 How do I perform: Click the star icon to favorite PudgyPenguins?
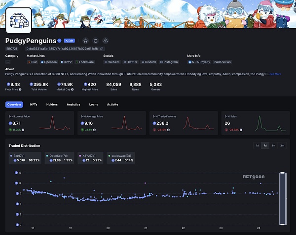85,41
